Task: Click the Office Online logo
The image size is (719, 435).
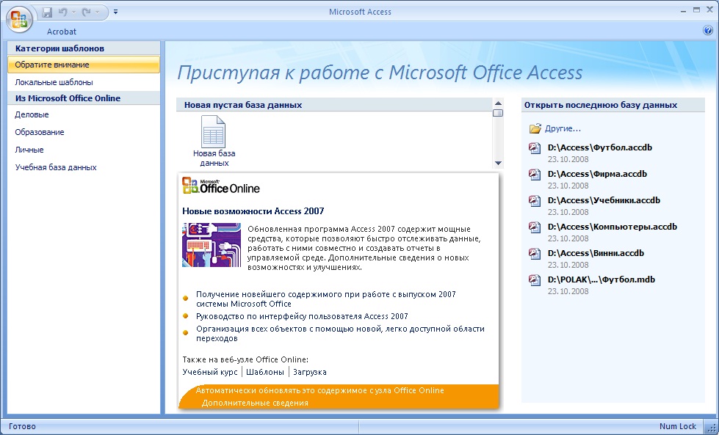Action: (221, 186)
